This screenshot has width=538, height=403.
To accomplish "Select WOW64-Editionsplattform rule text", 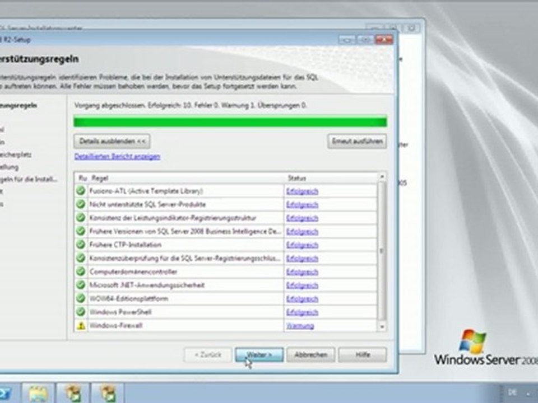I will pos(129,298).
